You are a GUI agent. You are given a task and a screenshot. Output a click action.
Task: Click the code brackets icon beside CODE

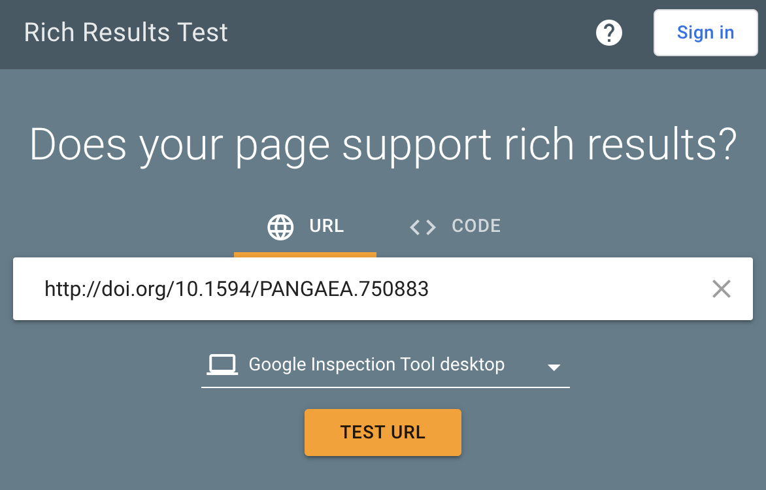coord(422,226)
